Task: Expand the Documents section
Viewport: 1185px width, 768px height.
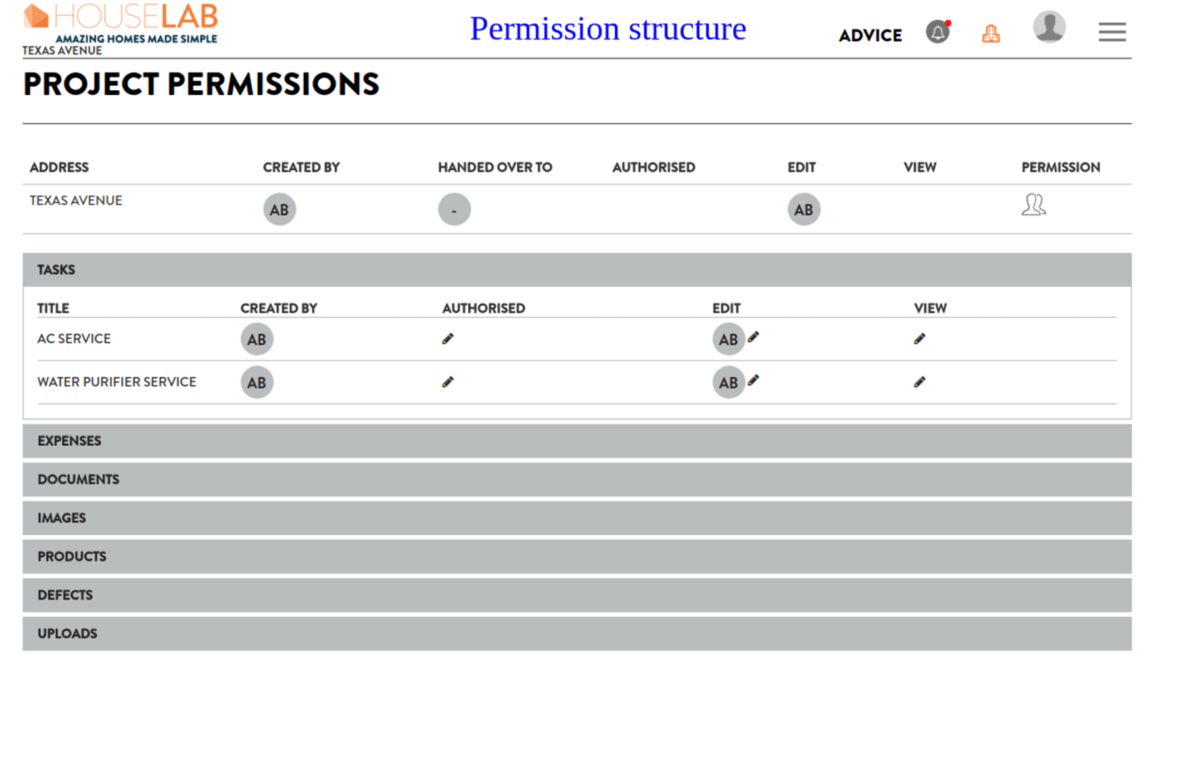Action: tap(577, 479)
